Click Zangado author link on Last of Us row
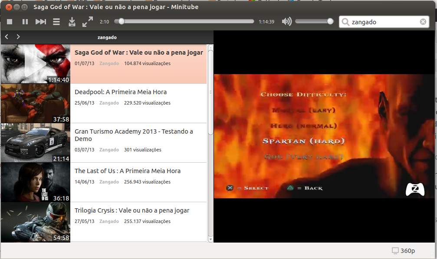 tap(109, 182)
